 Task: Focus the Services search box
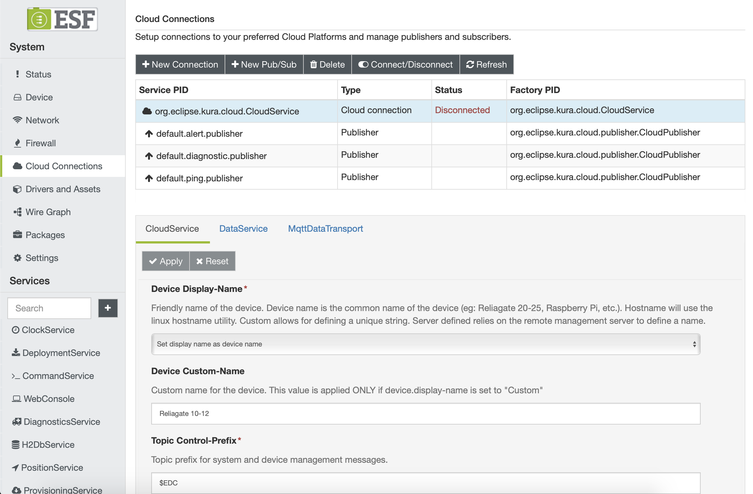pyautogui.click(x=49, y=308)
